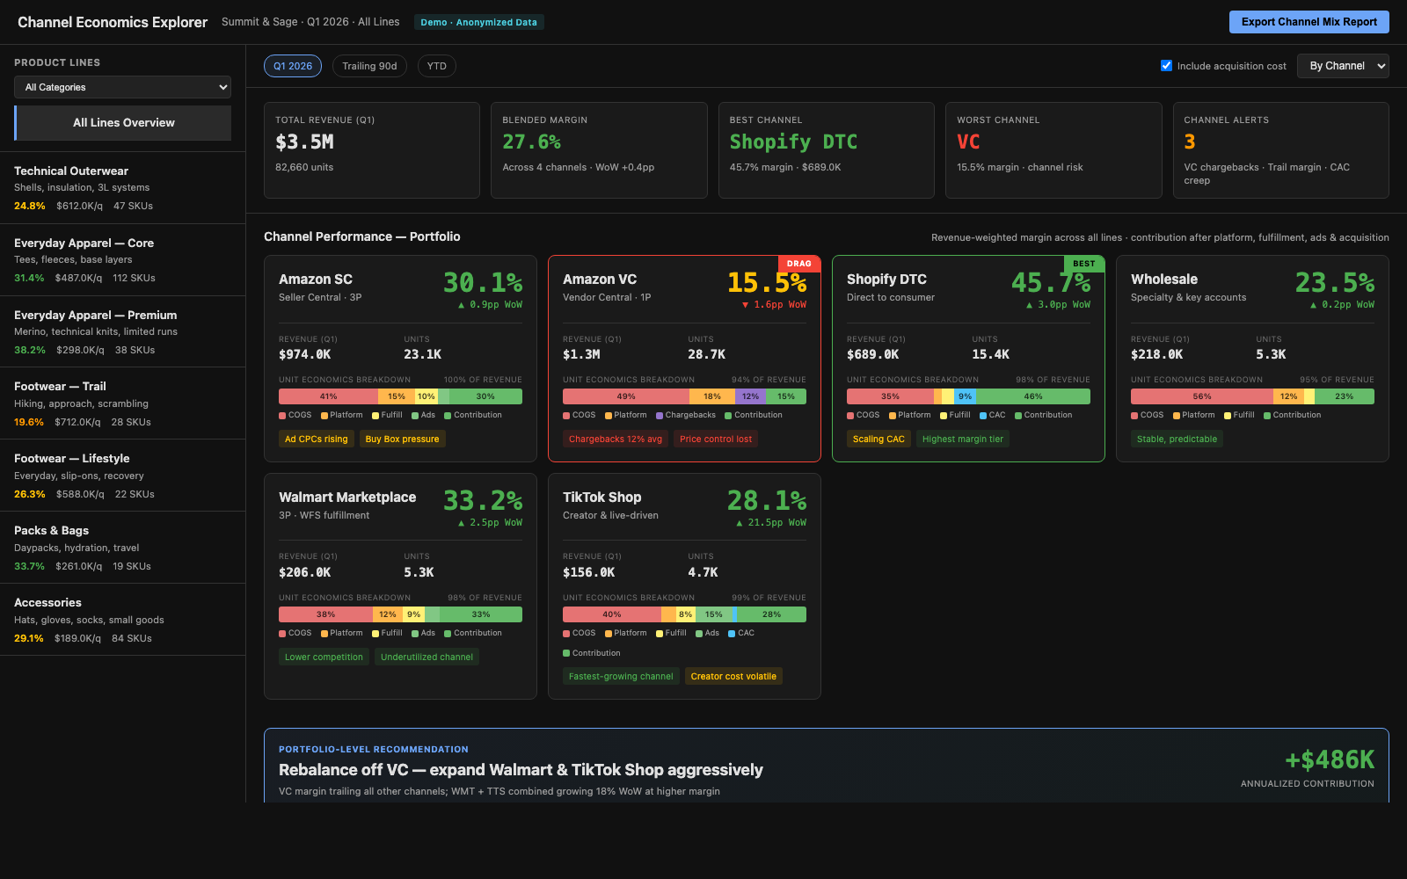The height and width of the screenshot is (879, 1407).
Task: Click the Total Revenue (Q1) card
Action: 372,150
